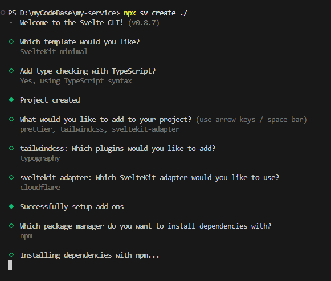The width and height of the screenshot is (331, 281).
Task: Click the circle decoration before the PS prompt
Action: (x=3, y=13)
